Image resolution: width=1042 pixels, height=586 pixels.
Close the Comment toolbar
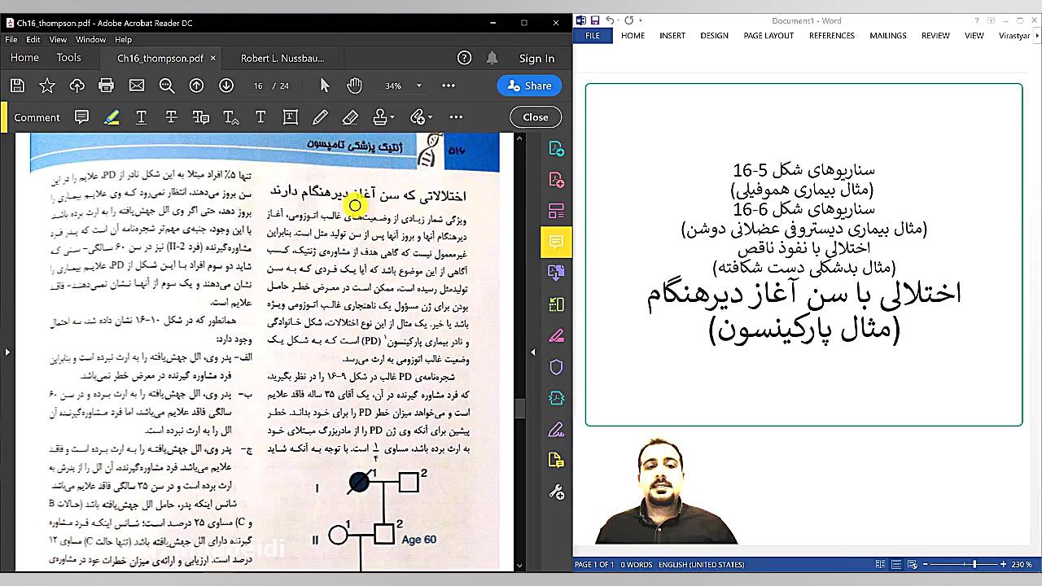pyautogui.click(x=535, y=117)
